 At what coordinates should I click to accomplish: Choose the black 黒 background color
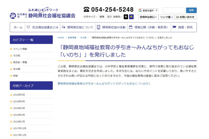pos(126,17)
